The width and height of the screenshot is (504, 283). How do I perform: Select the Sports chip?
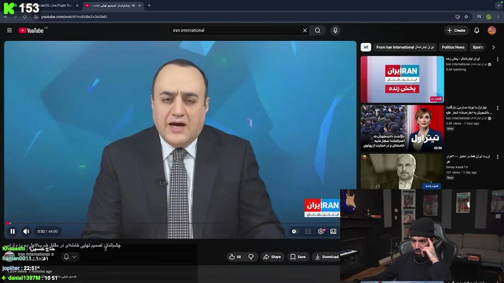click(478, 47)
